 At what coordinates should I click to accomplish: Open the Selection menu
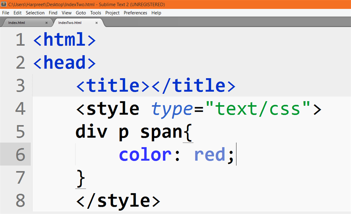click(35, 13)
